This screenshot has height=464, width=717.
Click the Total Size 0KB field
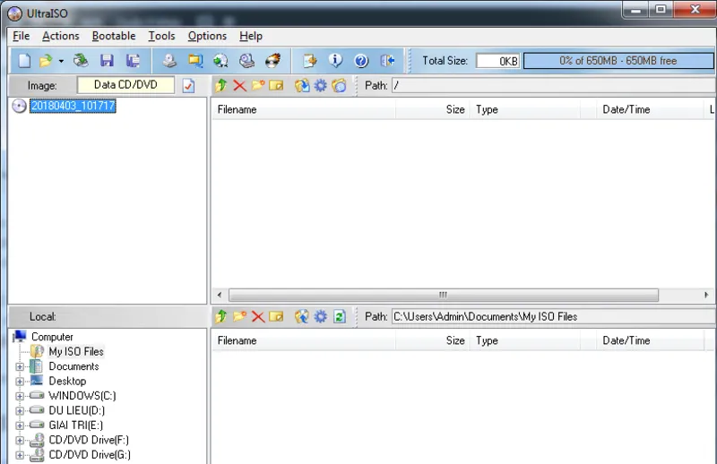click(498, 61)
